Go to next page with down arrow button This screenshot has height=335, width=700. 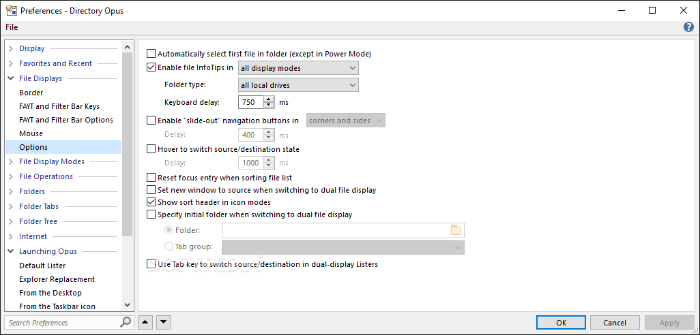pos(164,322)
